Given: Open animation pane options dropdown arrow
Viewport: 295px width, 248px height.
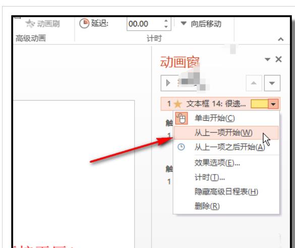Looking at the screenshot, I should tap(267, 59).
